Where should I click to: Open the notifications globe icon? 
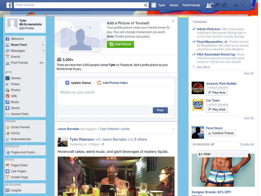[x=224, y=5]
